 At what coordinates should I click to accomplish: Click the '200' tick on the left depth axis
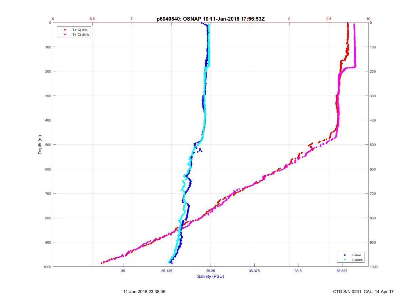tap(48, 72)
